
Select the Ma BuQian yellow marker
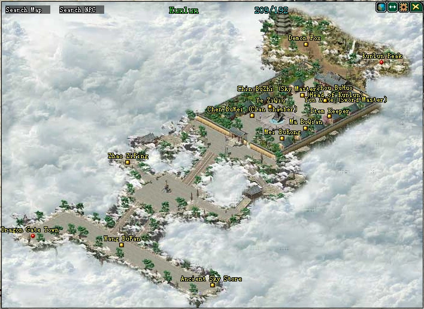pyautogui.click(x=305, y=128)
